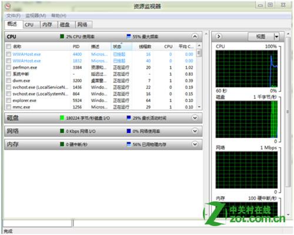The image size is (294, 235).
Task: Click the graph pane vertical scrollbar thumb
Action: pos(288,112)
